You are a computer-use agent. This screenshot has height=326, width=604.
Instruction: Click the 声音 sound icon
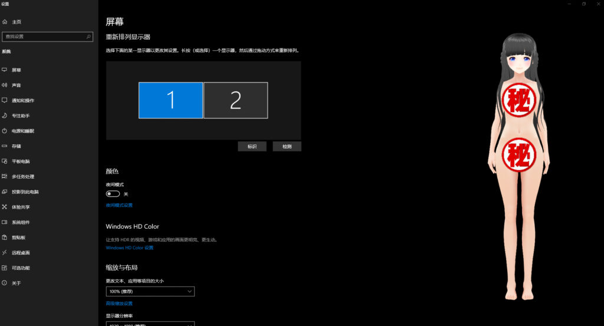point(5,85)
